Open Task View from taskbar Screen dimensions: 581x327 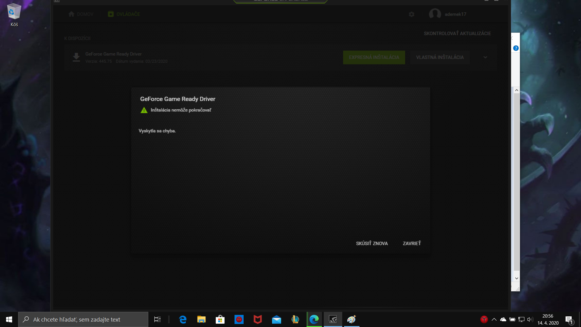157,319
